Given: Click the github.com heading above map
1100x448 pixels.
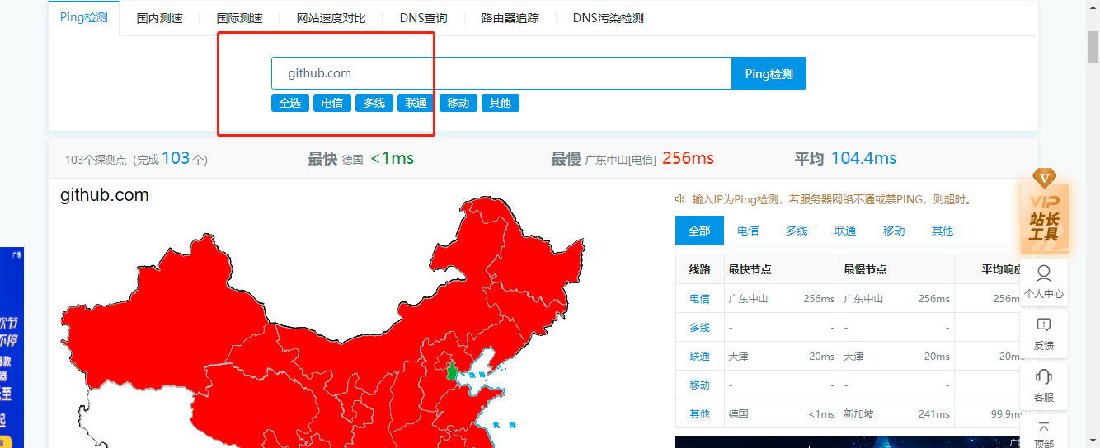Looking at the screenshot, I should (x=105, y=195).
